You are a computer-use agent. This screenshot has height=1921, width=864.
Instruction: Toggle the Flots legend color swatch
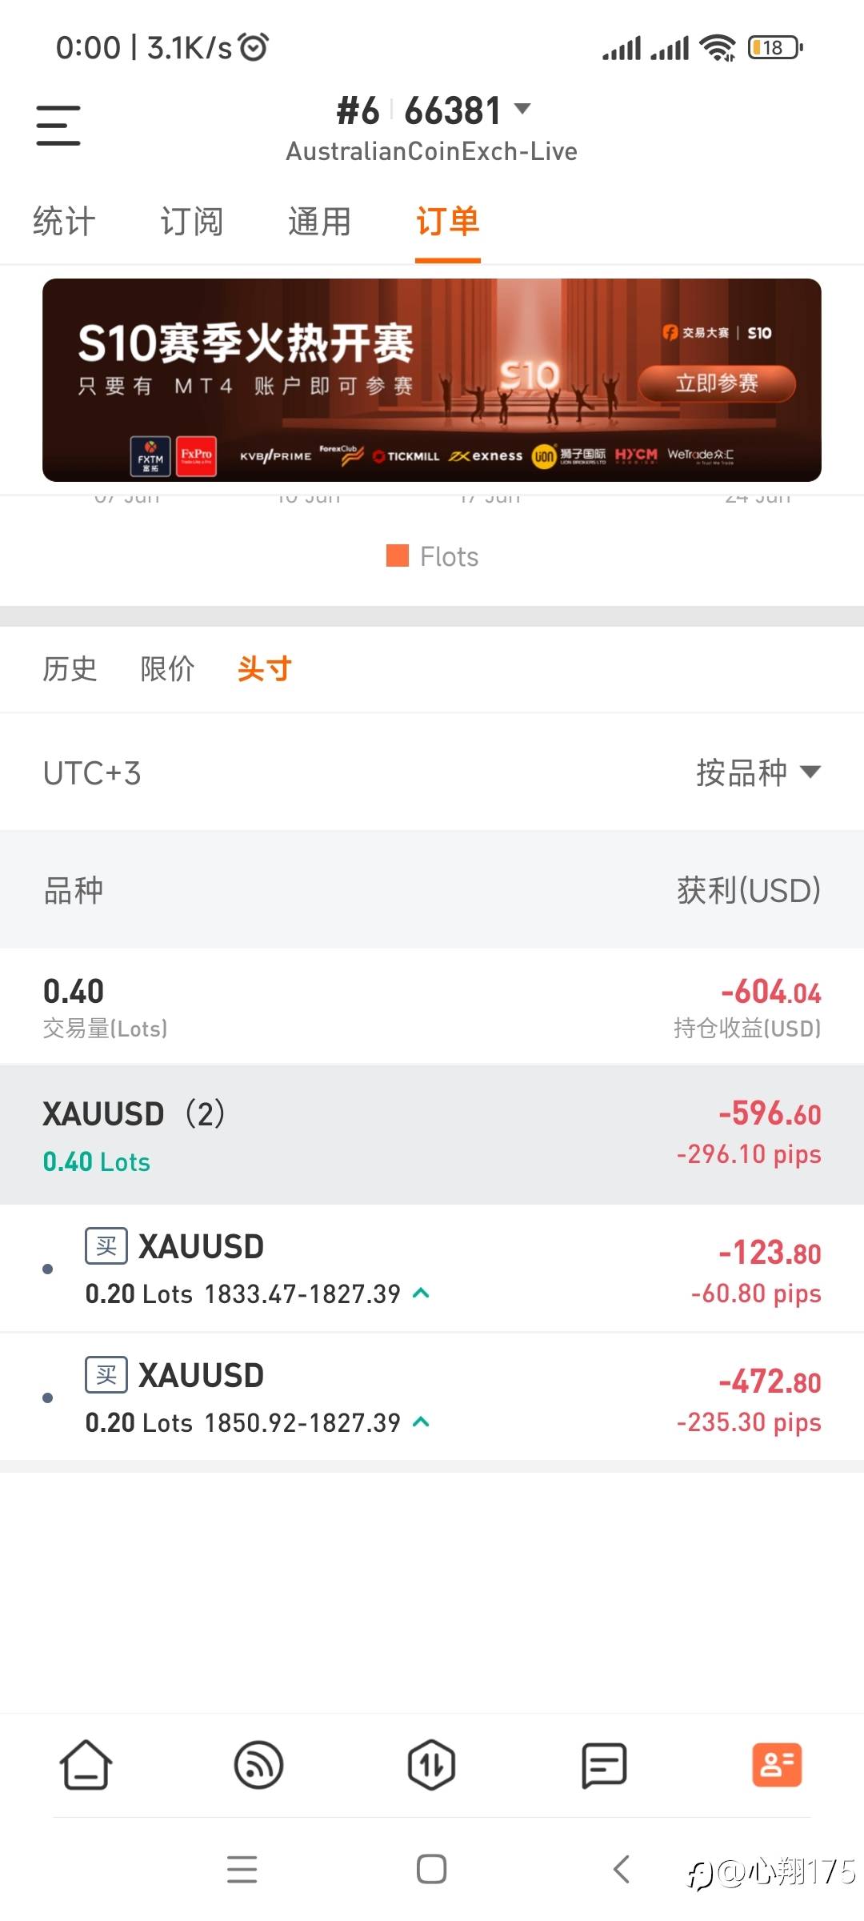398,555
